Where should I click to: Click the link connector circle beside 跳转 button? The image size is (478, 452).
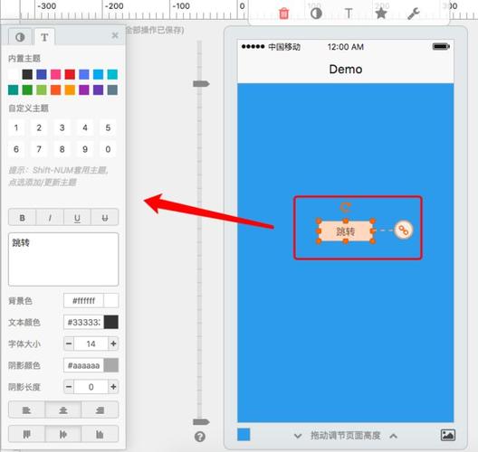coord(404,230)
